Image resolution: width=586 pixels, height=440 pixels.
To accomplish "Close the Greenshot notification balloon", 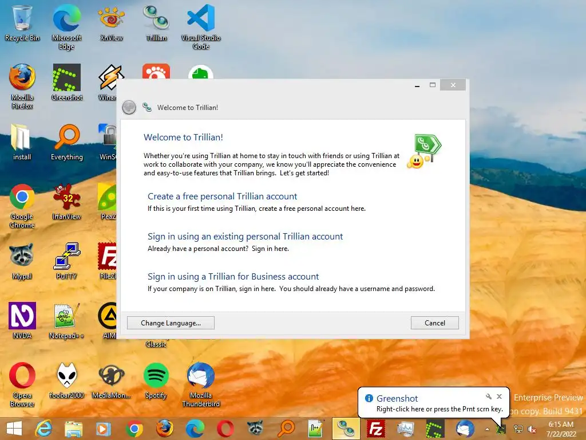I will click(499, 396).
